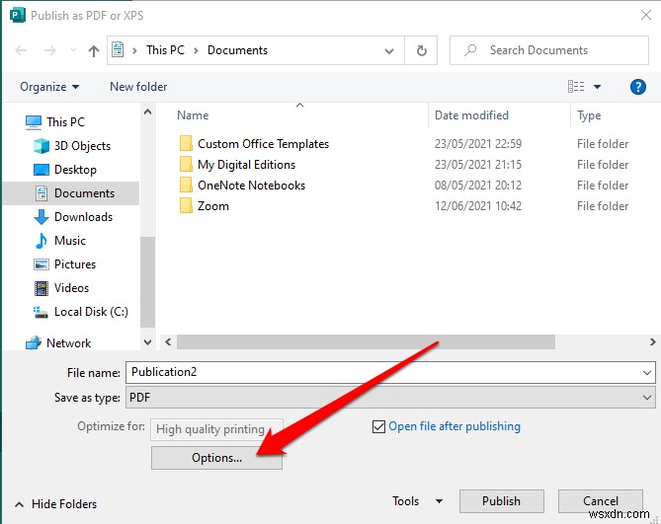The image size is (661, 524).
Task: Click the My Digital Editions folder icon
Action: (186, 164)
